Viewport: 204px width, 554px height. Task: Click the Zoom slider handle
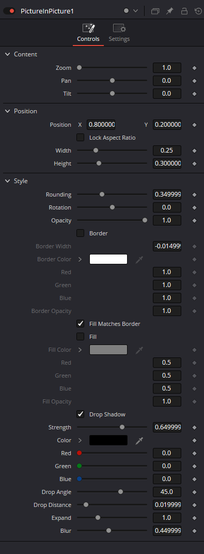(79, 67)
